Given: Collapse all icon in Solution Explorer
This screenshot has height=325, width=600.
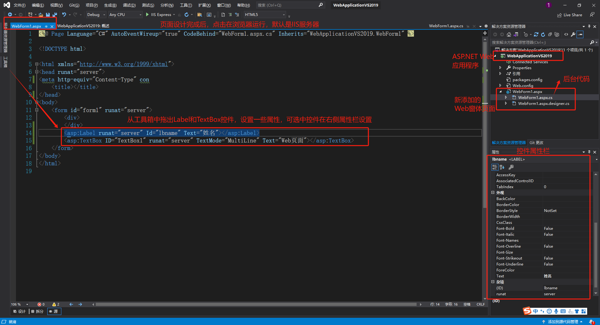Looking at the screenshot, I should pos(550,34).
